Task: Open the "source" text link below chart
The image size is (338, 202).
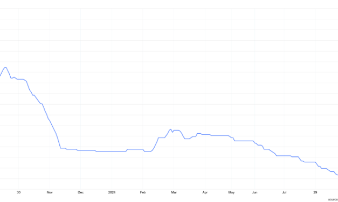Action: pyautogui.click(x=333, y=200)
